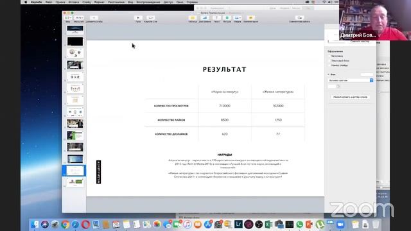The image size is (411, 231).
Task: Toggle the Заголовок checkbox
Action: pyautogui.click(x=329, y=56)
